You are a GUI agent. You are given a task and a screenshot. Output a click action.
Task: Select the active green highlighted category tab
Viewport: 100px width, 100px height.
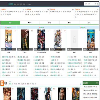pos(10,23)
